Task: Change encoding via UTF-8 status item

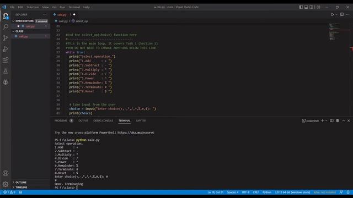Action: [x=245, y=192]
